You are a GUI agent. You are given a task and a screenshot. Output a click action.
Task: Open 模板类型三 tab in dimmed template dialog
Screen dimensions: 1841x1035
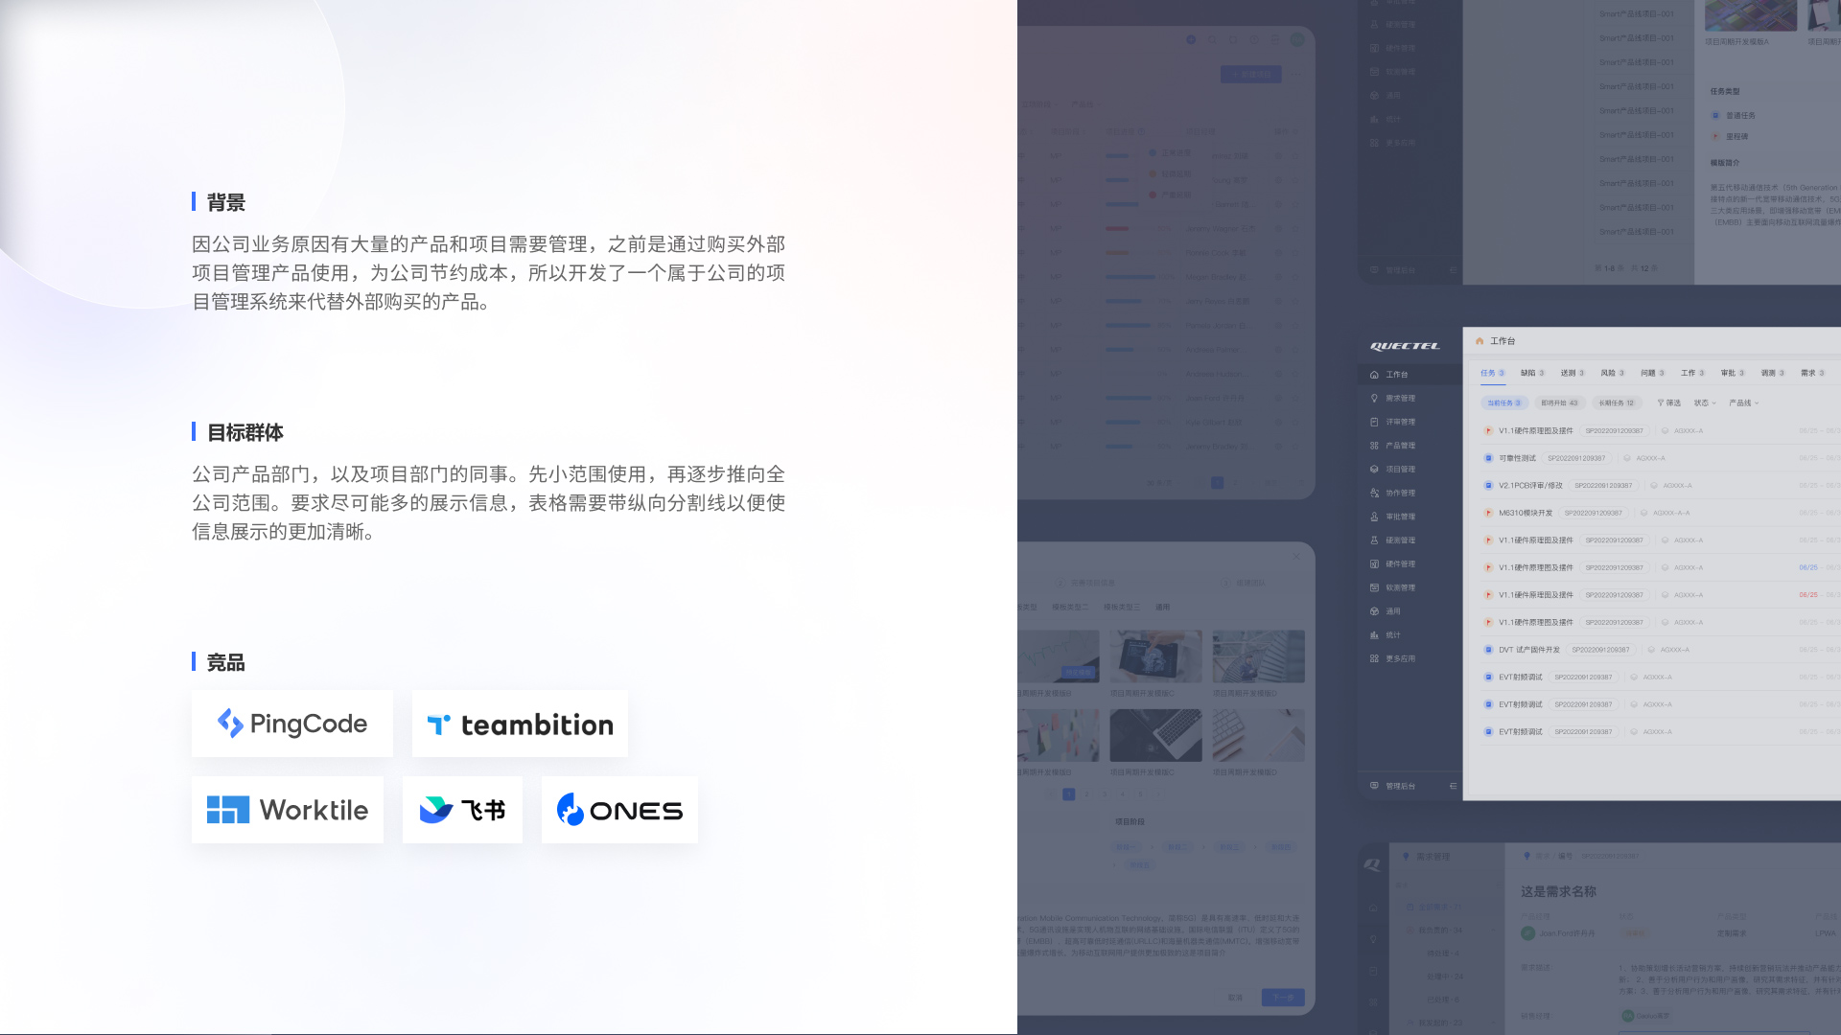point(1122,608)
